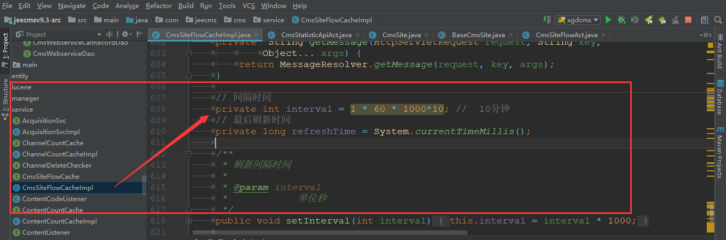Select the manager package in the tree
This screenshot has height=240, width=726.
pos(26,98)
